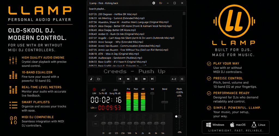Click the Bend slider handle
This screenshot has height=136, width=279.
point(165,102)
